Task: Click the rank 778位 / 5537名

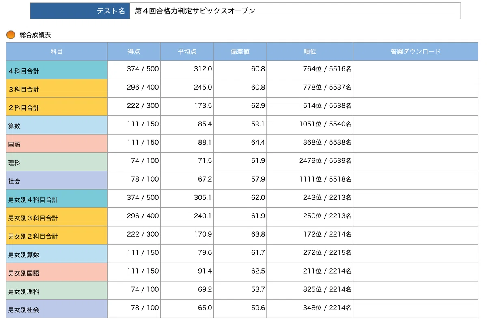Action: tap(327, 87)
